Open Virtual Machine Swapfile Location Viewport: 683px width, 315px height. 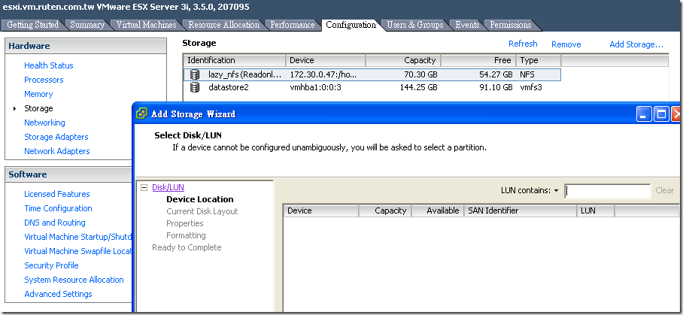click(77, 252)
